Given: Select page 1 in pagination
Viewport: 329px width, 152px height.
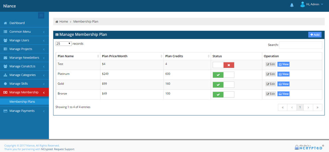Looking at the screenshot, I should [300, 107].
